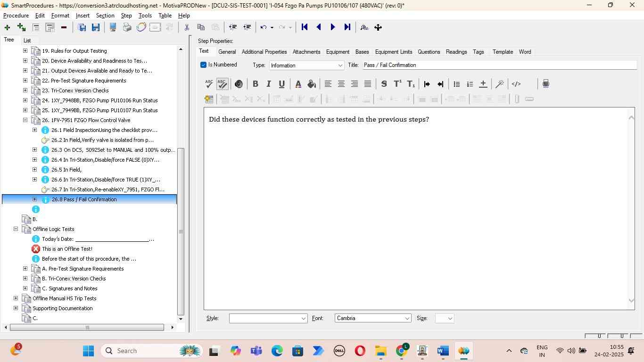Switch to the Equipment Limits tab
This screenshot has width=644, height=362.
click(x=393, y=52)
